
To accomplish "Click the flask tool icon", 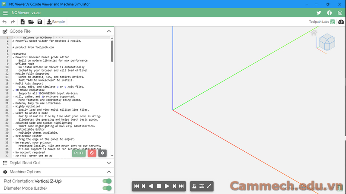I will [x=194, y=186].
